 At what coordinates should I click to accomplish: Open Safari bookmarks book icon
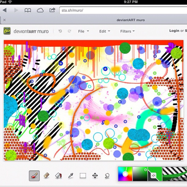click(28, 10)
